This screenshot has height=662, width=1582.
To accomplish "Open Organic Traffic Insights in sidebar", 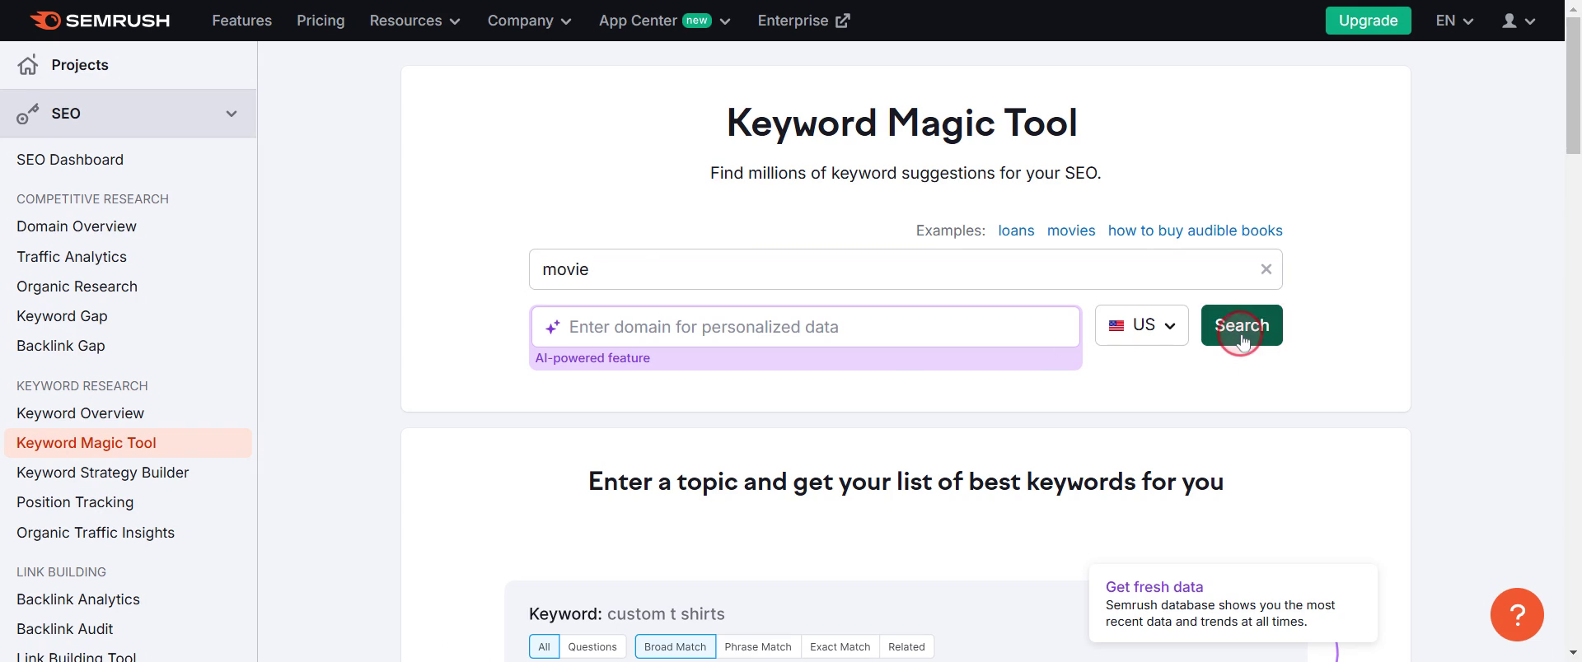I will 96,533.
